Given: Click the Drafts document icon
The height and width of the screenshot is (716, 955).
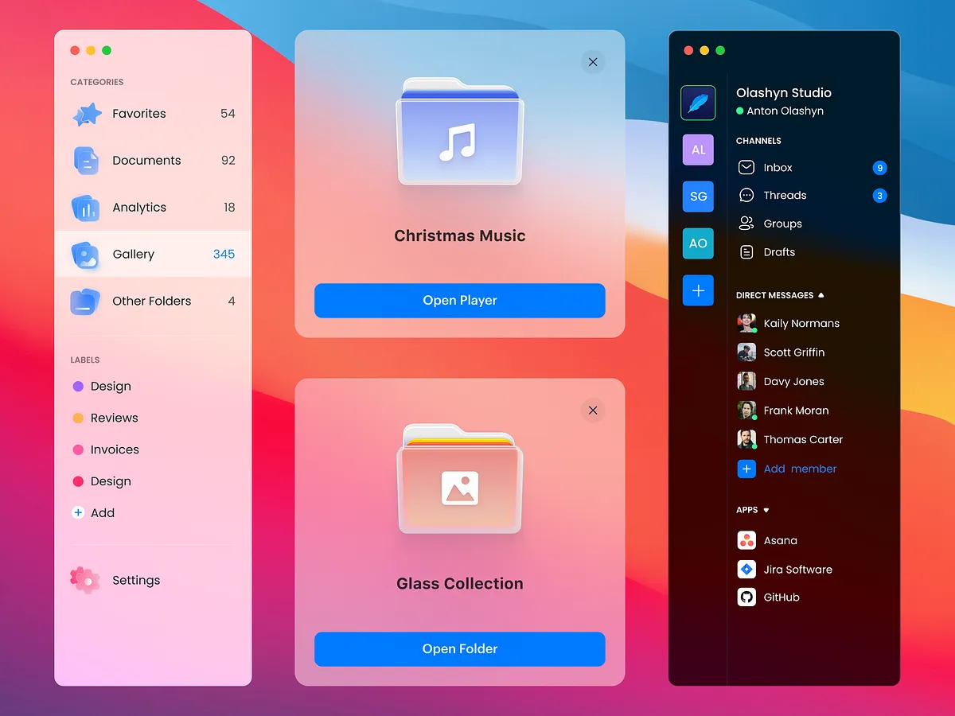Looking at the screenshot, I should coord(746,251).
